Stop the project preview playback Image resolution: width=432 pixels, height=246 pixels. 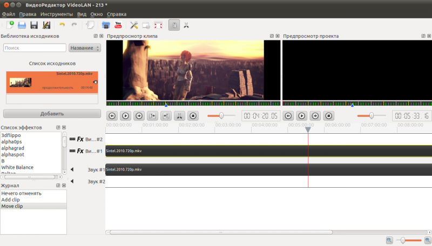[329, 116]
